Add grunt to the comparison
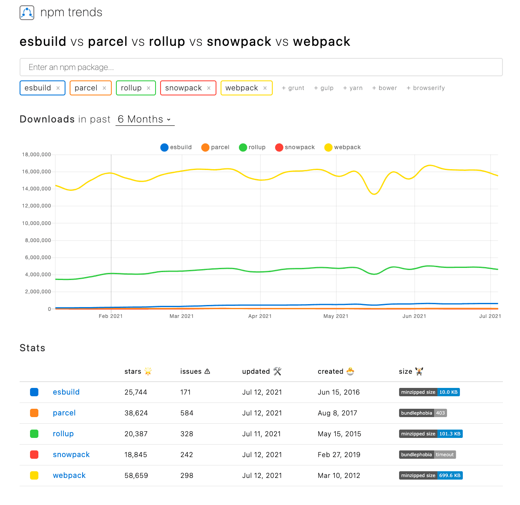 pos(293,88)
